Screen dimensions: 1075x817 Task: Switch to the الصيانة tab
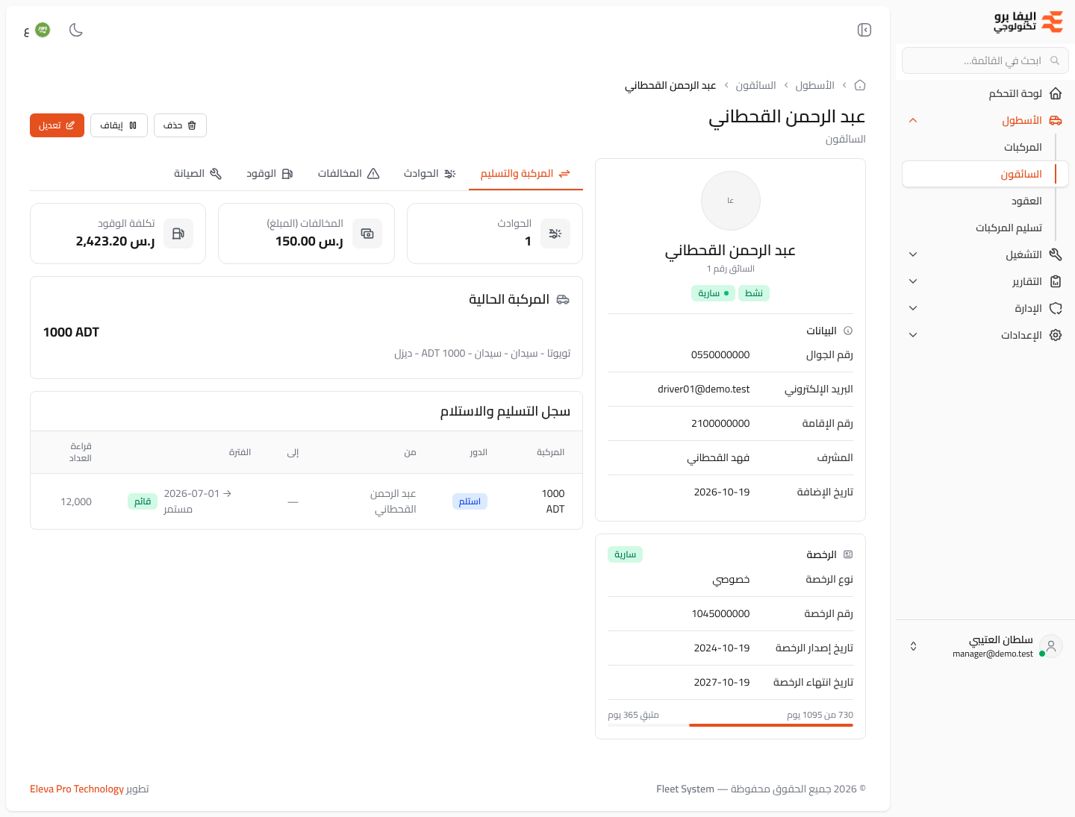tap(198, 173)
